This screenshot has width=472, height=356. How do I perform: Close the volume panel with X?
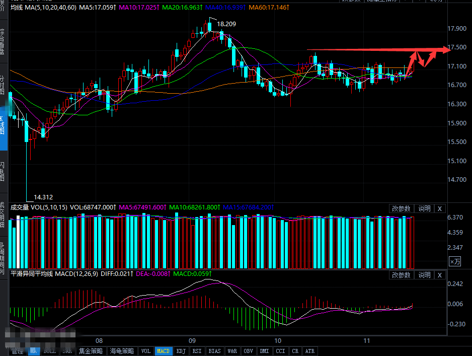click(439, 208)
